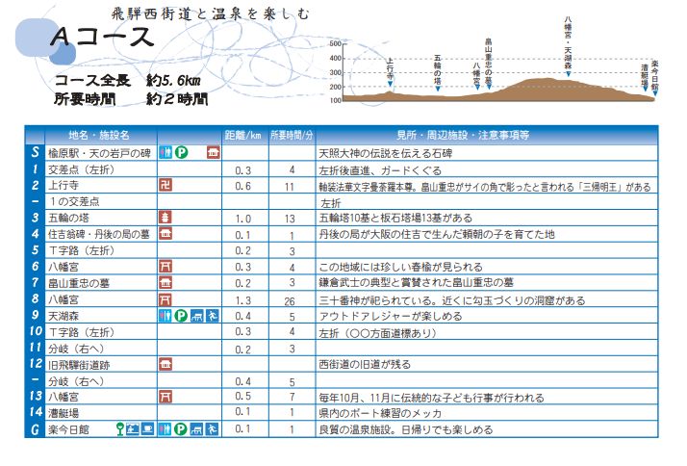Click the 約2時間 required time text
687x466 pixels.
pos(177,99)
